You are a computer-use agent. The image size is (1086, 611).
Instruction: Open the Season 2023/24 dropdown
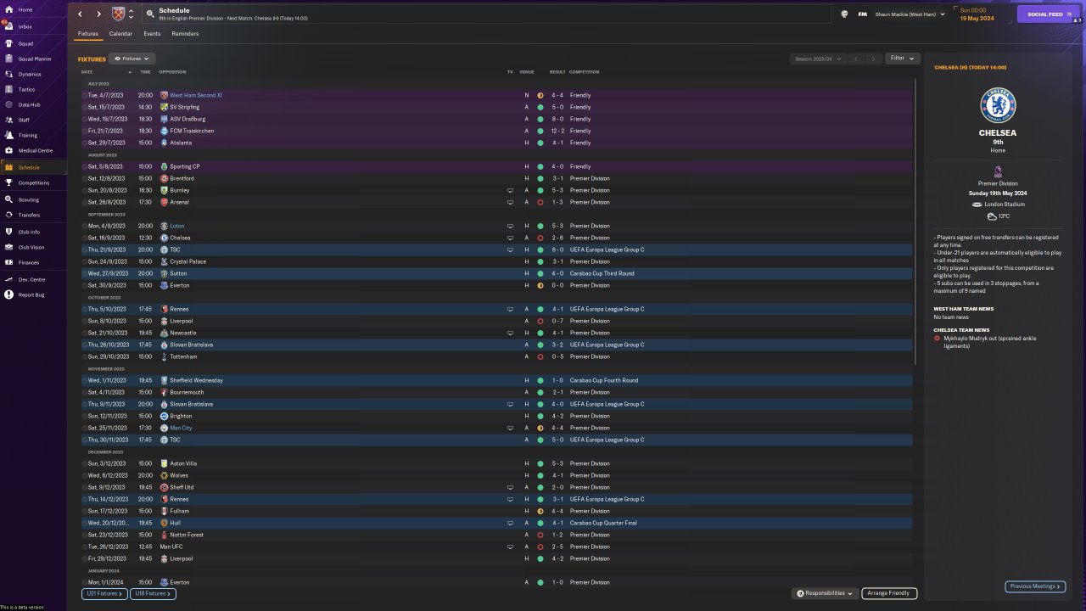pos(818,59)
